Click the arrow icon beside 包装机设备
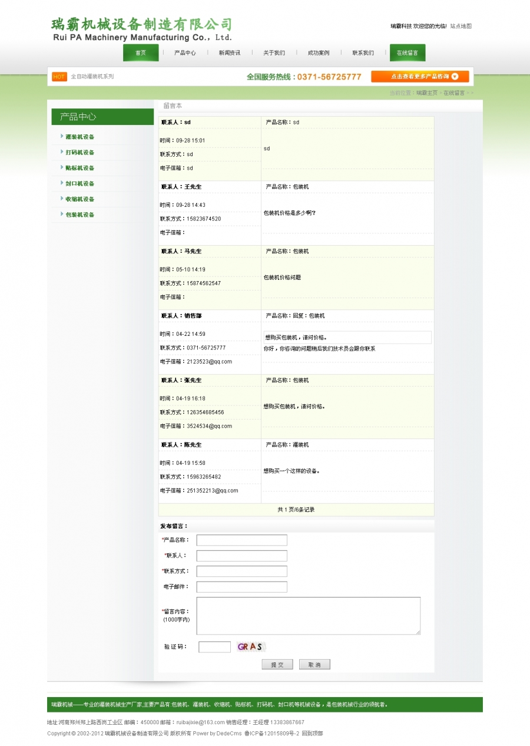This screenshot has width=530, height=746. 62,214
